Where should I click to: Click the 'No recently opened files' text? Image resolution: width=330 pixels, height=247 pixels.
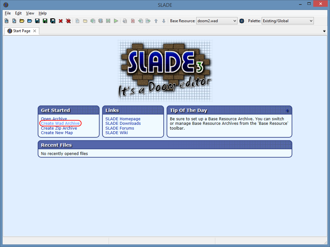point(64,153)
